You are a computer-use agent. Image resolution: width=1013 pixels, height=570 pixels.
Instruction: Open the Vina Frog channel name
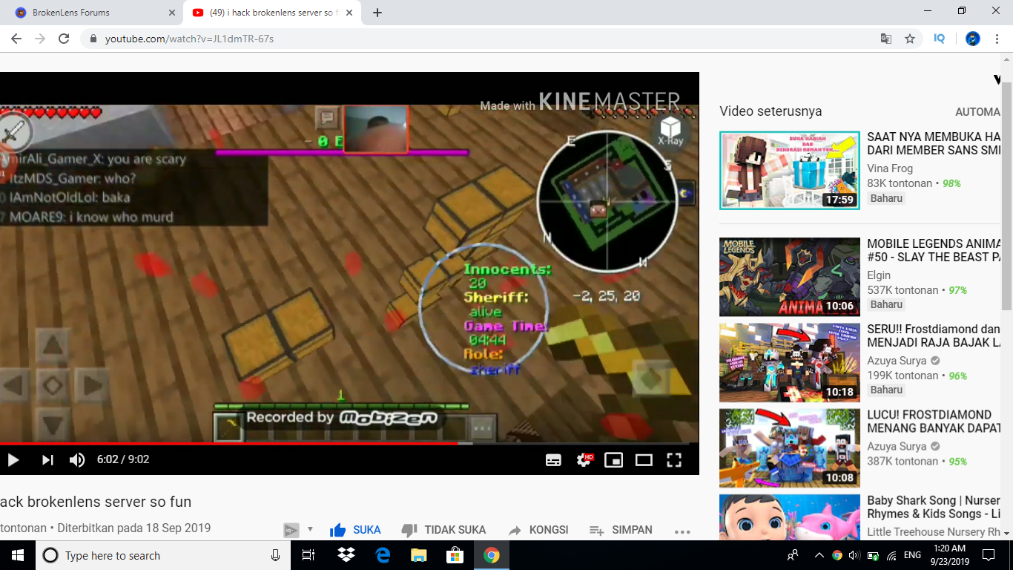coord(890,168)
